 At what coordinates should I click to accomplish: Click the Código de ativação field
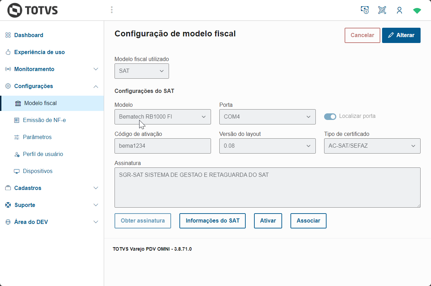coord(162,146)
